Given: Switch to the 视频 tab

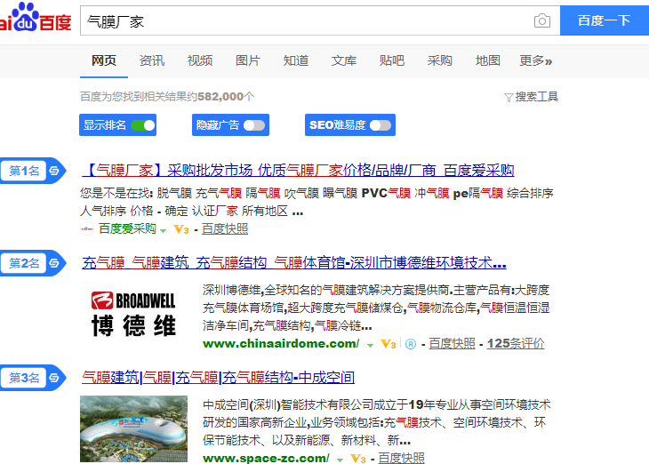Looking at the screenshot, I should pyautogui.click(x=200, y=60).
